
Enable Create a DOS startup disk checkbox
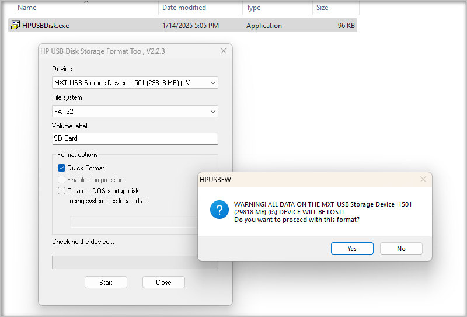coord(61,191)
